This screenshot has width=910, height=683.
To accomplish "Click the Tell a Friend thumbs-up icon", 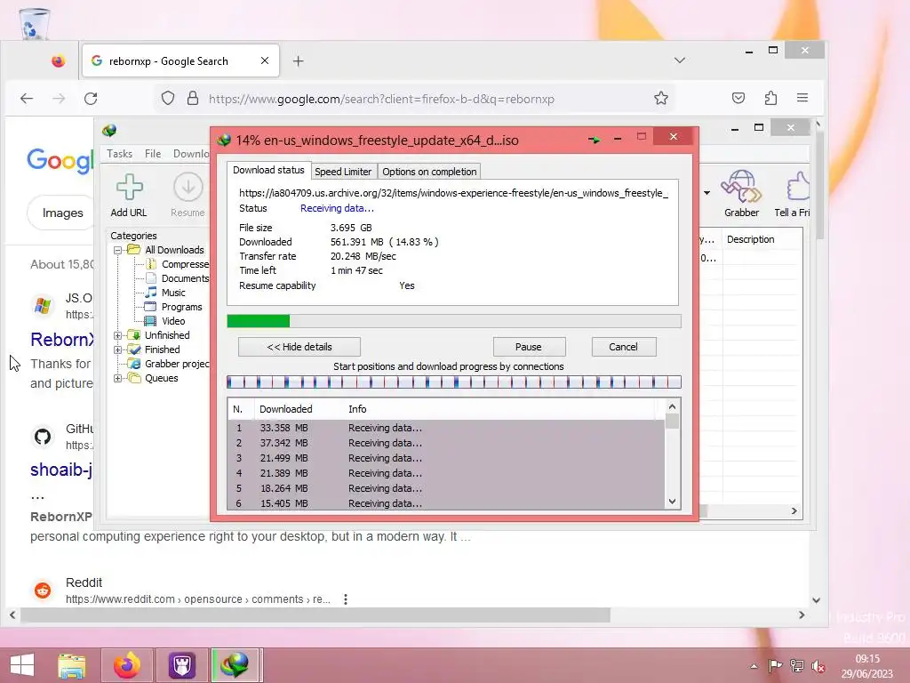I will point(798,187).
